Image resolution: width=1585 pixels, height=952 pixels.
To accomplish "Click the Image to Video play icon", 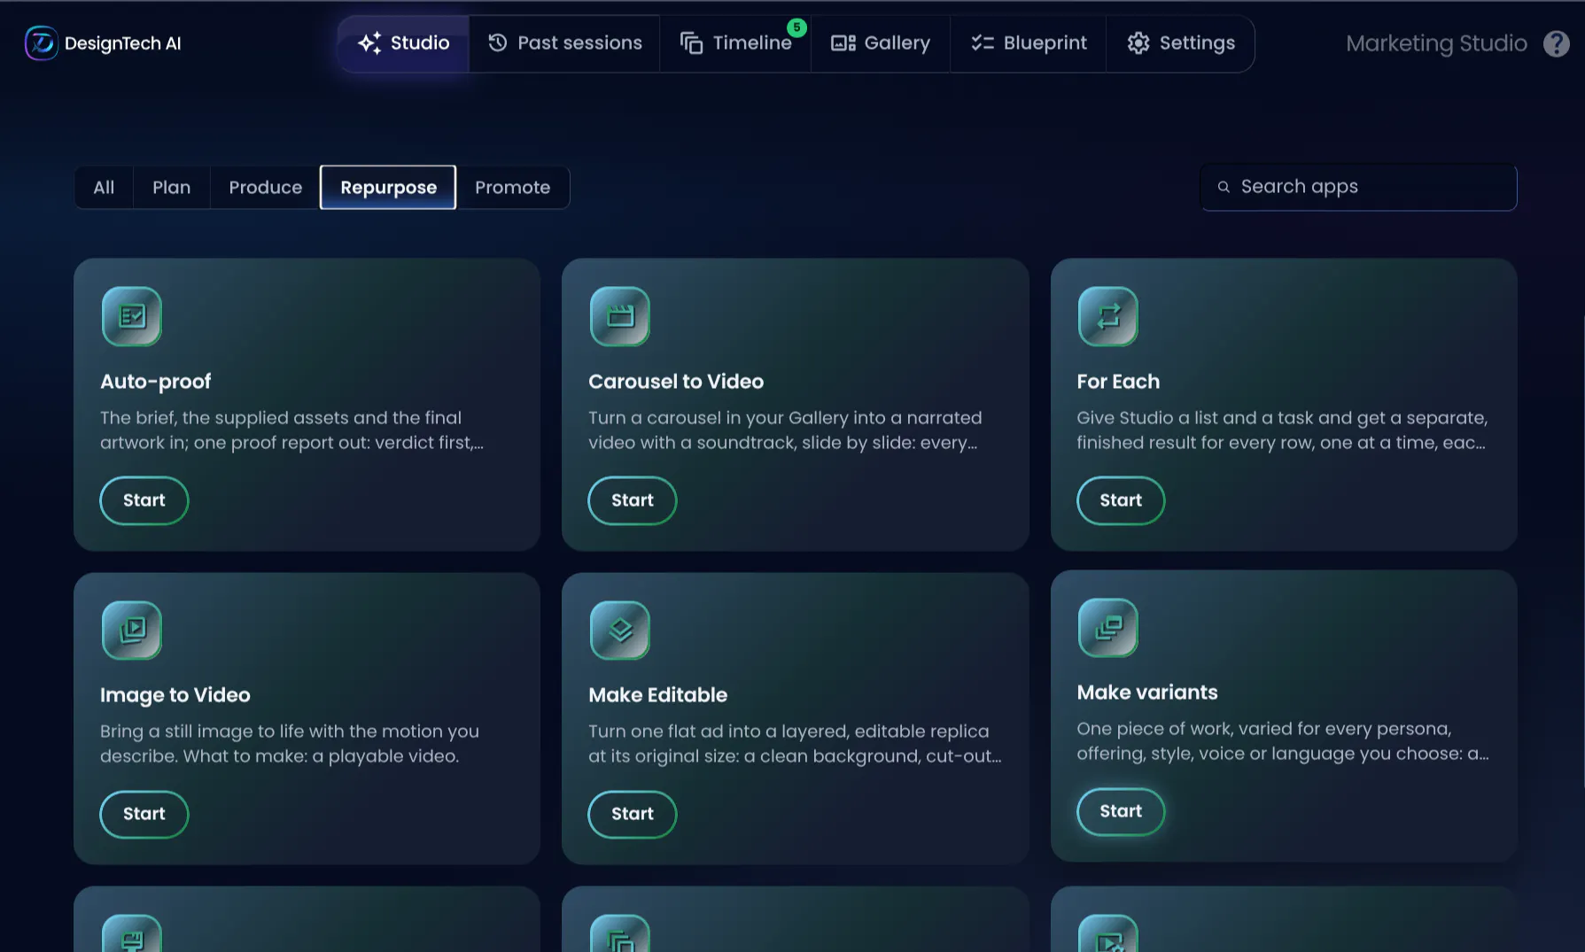I will pyautogui.click(x=132, y=630).
